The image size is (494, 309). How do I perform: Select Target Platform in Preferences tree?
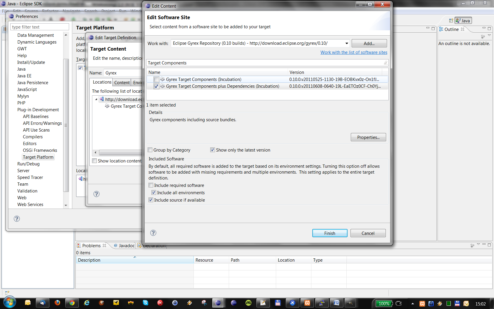pos(38,157)
